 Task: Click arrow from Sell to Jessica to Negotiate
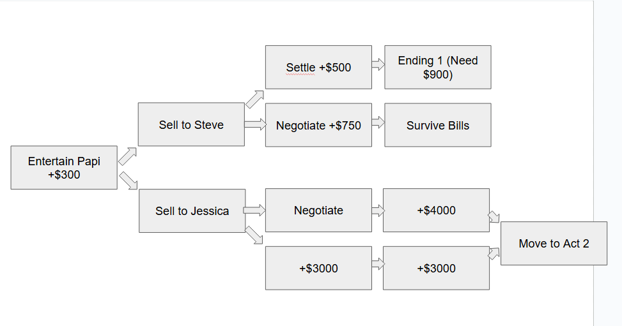pyautogui.click(x=254, y=209)
